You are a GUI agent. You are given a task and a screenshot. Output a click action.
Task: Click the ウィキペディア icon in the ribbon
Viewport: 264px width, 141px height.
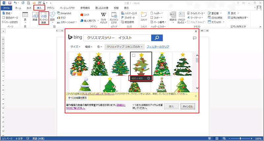point(103,18)
